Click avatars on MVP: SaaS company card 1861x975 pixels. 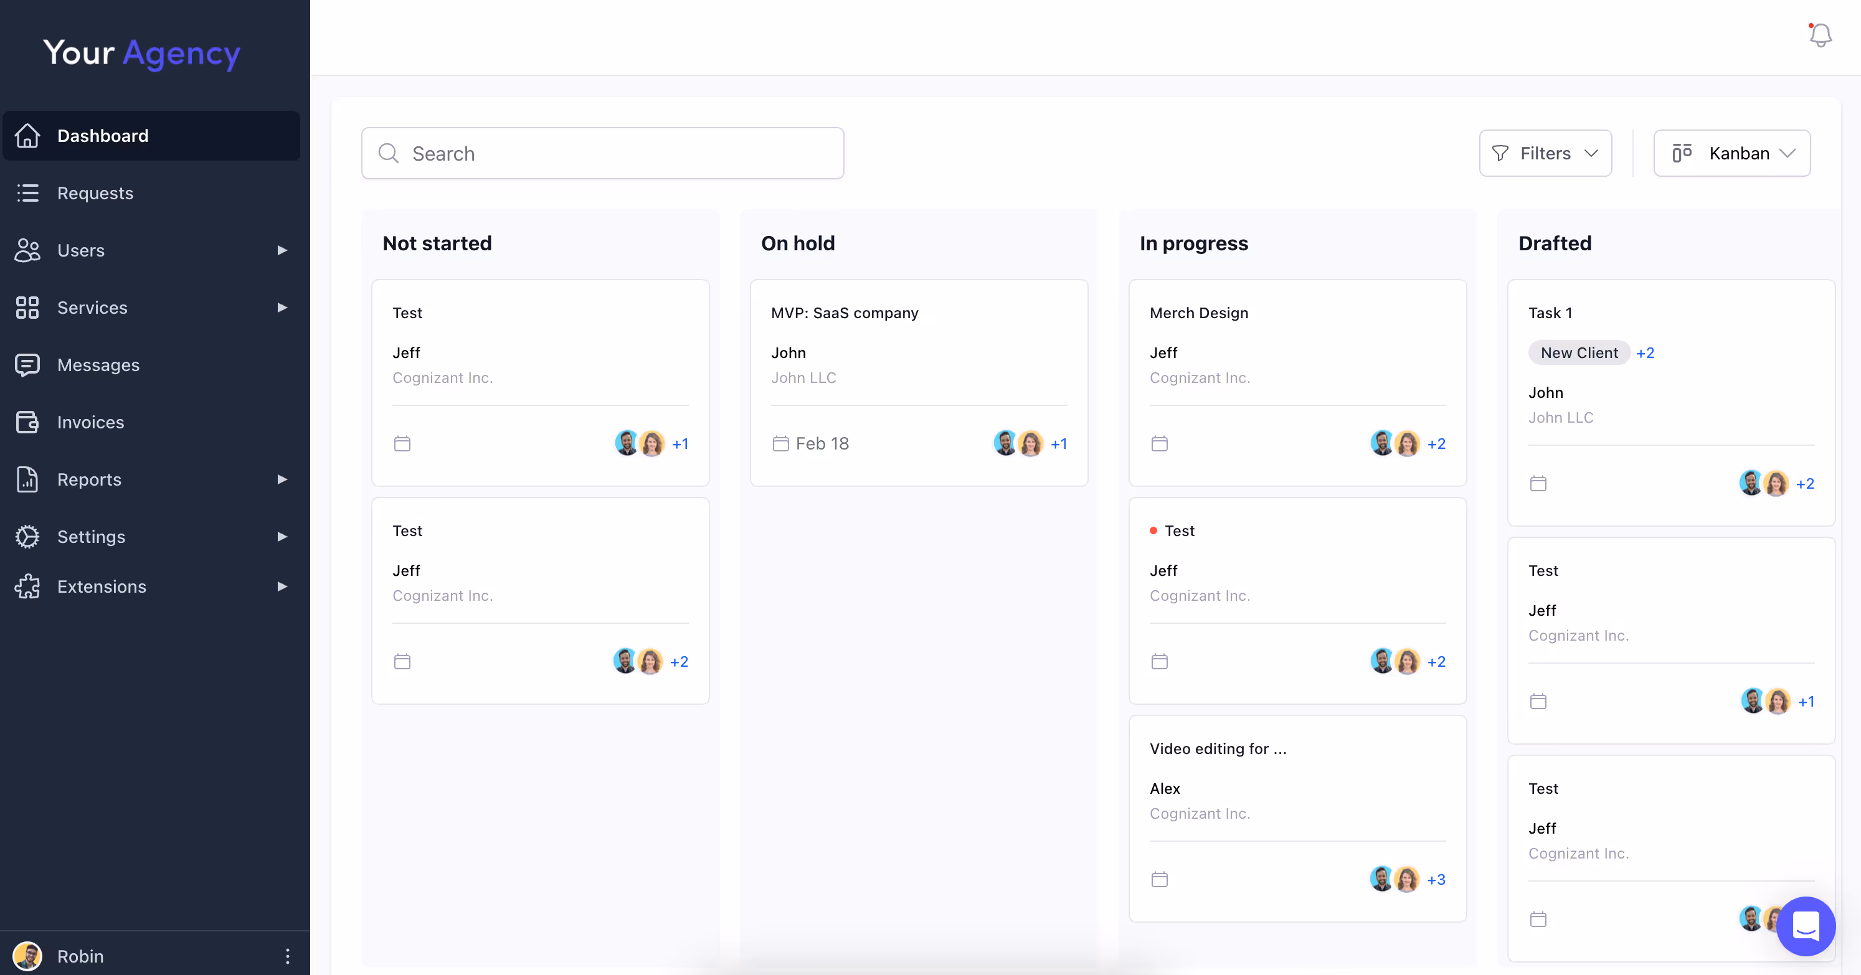(1018, 443)
